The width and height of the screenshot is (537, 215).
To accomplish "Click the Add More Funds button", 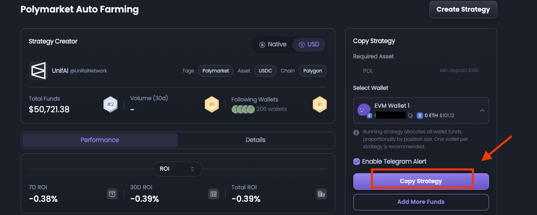I will click(x=421, y=202).
